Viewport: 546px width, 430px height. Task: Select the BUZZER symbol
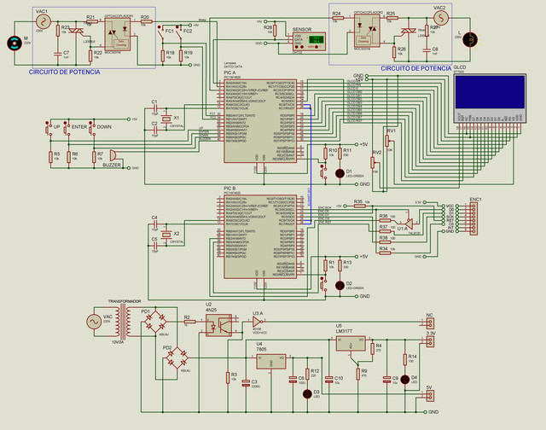[x=113, y=155]
